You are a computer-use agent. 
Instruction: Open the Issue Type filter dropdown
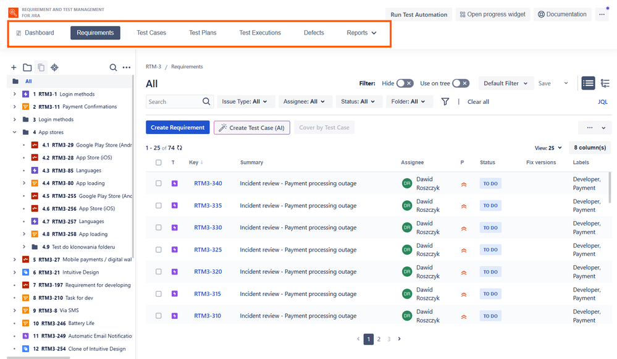pos(245,102)
